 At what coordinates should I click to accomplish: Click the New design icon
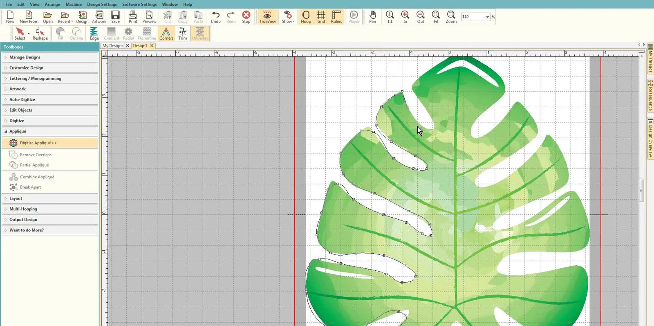10,17
